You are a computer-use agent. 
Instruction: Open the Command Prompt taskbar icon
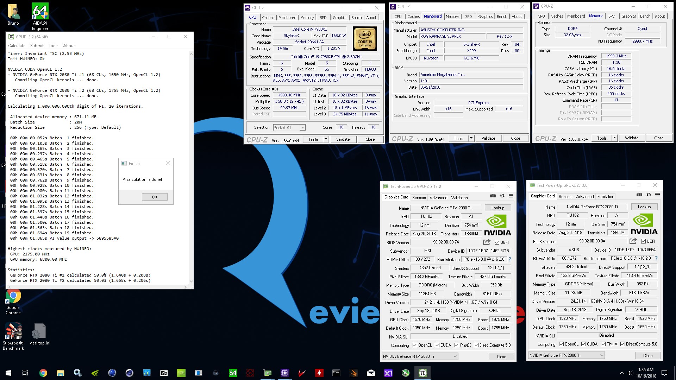point(336,373)
